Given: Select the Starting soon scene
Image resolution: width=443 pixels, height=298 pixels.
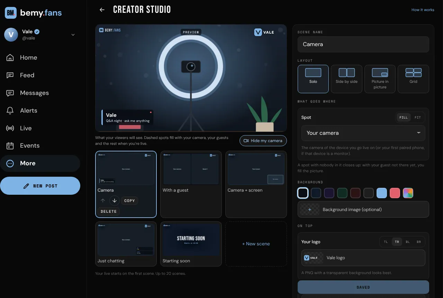Looking at the screenshot, I should click(191, 244).
